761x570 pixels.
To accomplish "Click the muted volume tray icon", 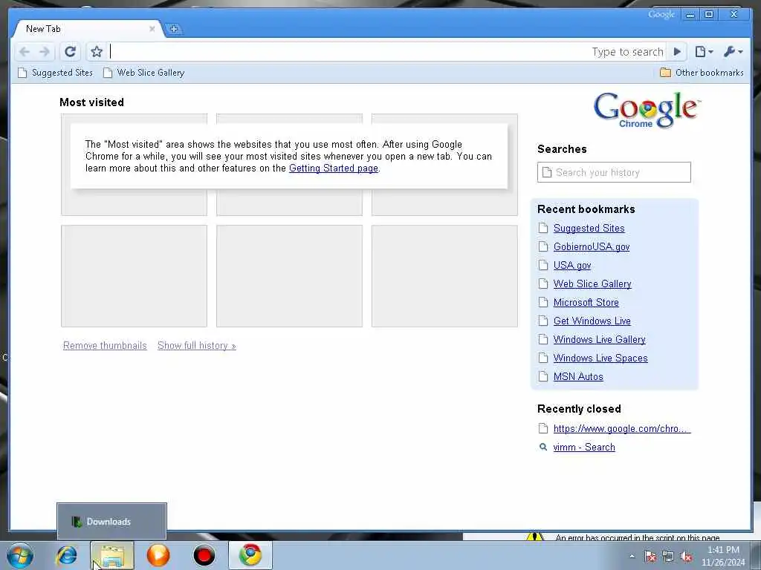I will pyautogui.click(x=686, y=557).
